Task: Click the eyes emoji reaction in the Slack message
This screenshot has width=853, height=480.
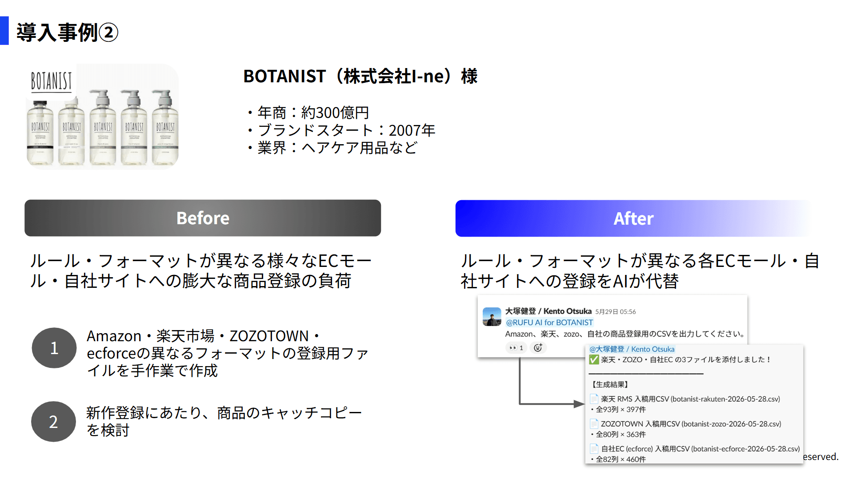Action: coord(516,348)
